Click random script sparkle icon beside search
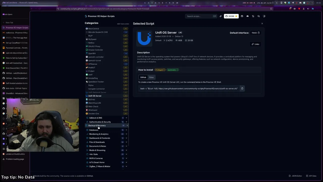This screenshot has height=182, width=323. (221, 16)
